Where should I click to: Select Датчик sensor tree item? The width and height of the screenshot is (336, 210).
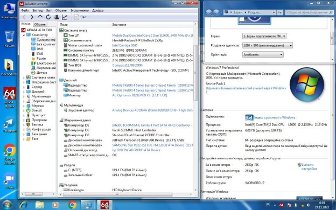pos(41,73)
